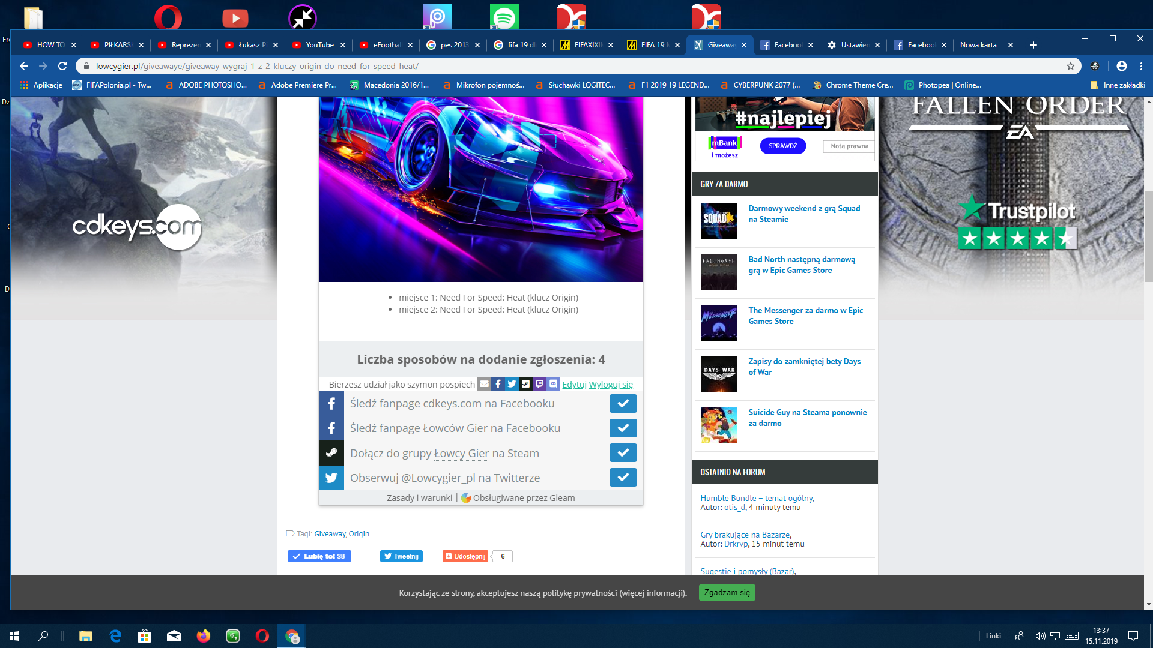The image size is (1153, 648).
Task: Click the email icon in Gleam login row
Action: click(x=484, y=384)
